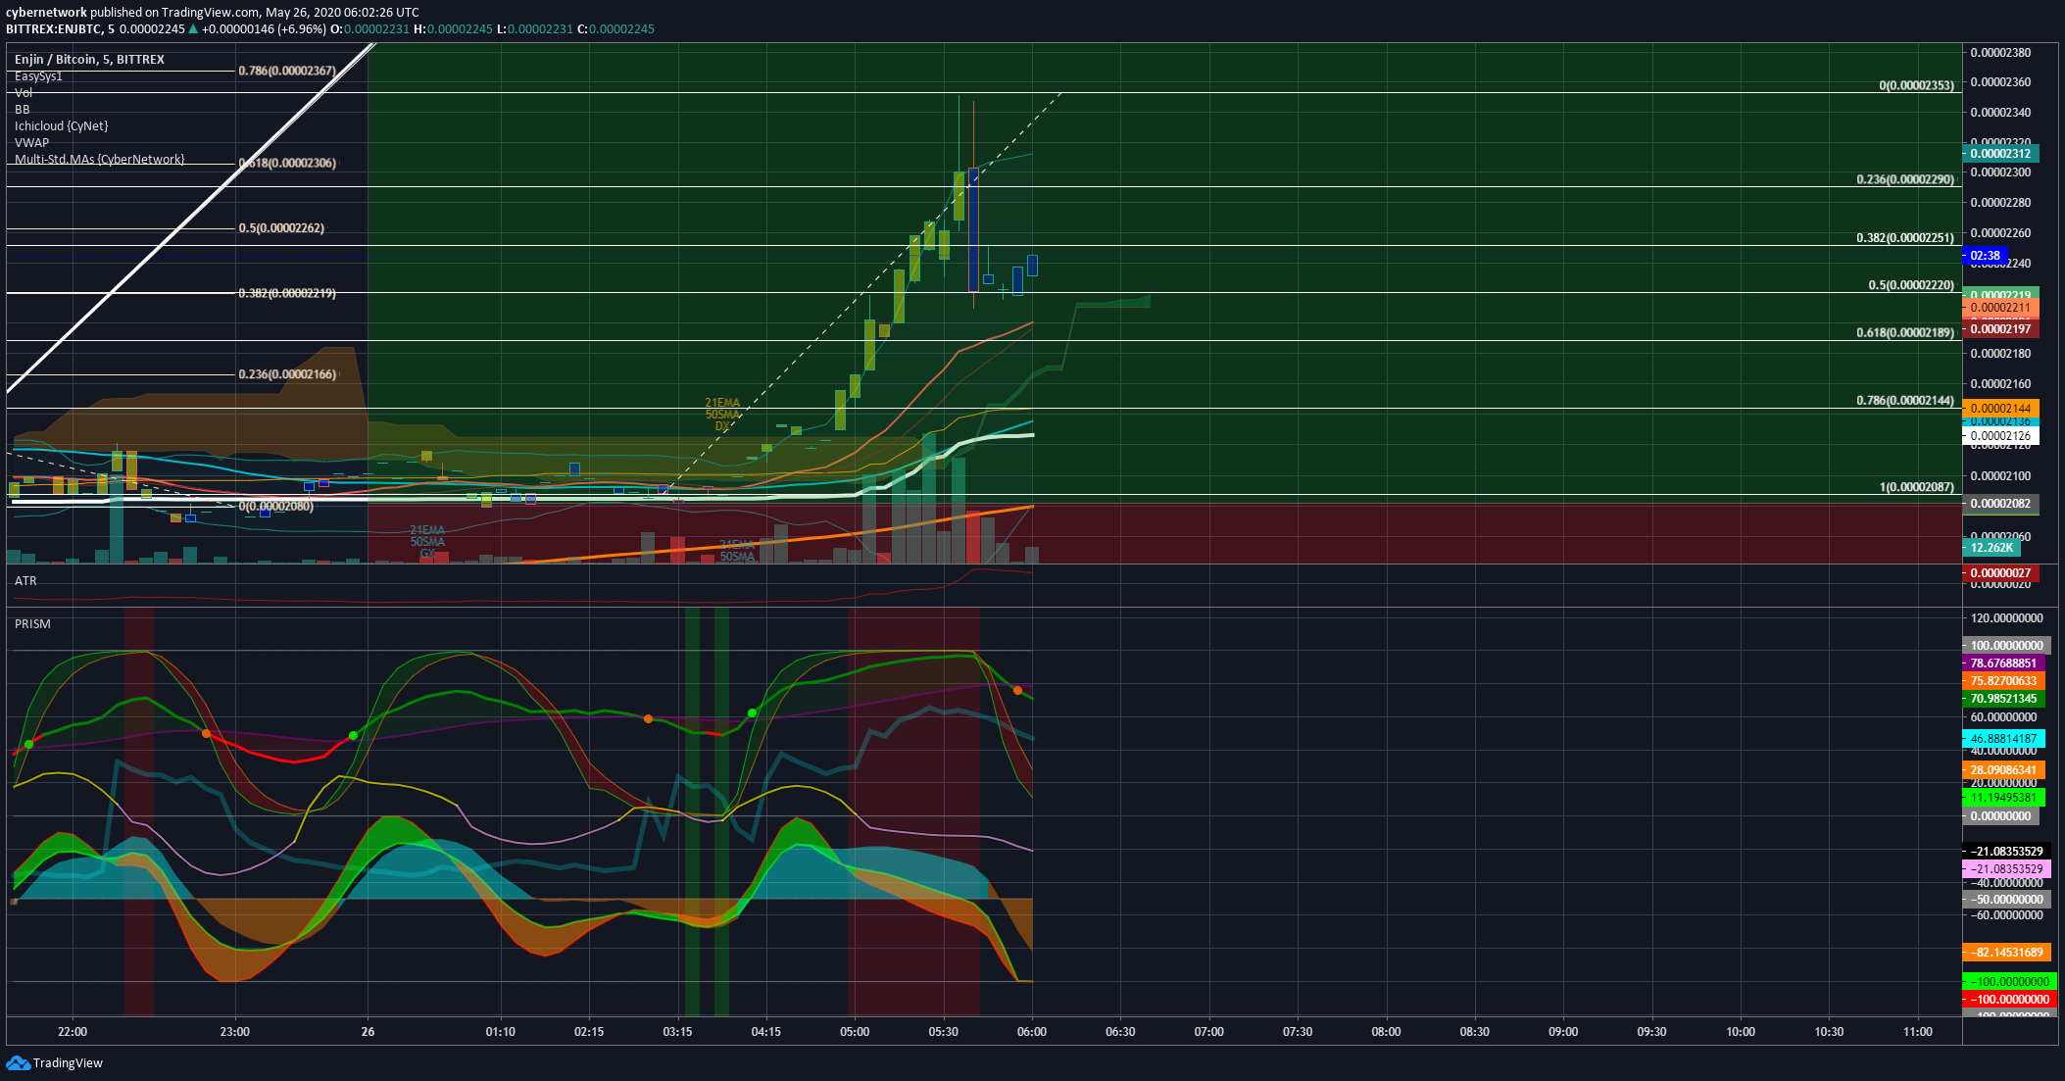The width and height of the screenshot is (2065, 1081).
Task: Click the teal 0.00002312 price tag
Action: pyautogui.click(x=2000, y=154)
